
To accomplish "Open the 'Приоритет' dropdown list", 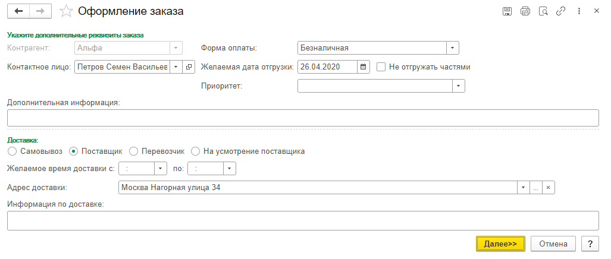I will point(458,86).
